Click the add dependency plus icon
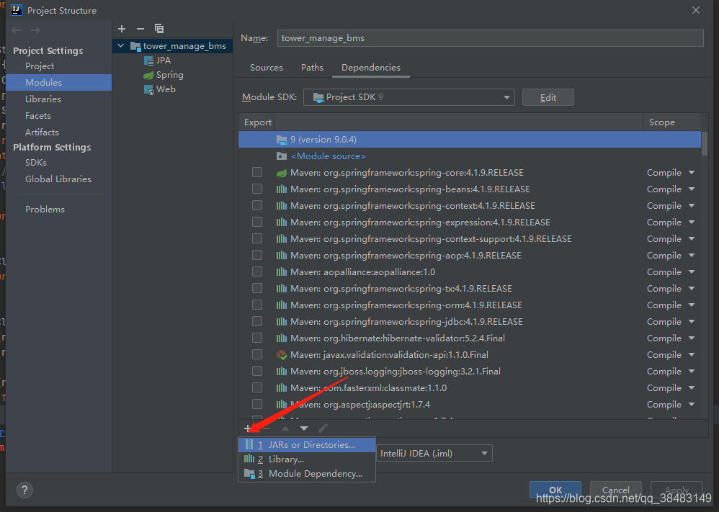Image resolution: width=719 pixels, height=512 pixels. pos(248,428)
